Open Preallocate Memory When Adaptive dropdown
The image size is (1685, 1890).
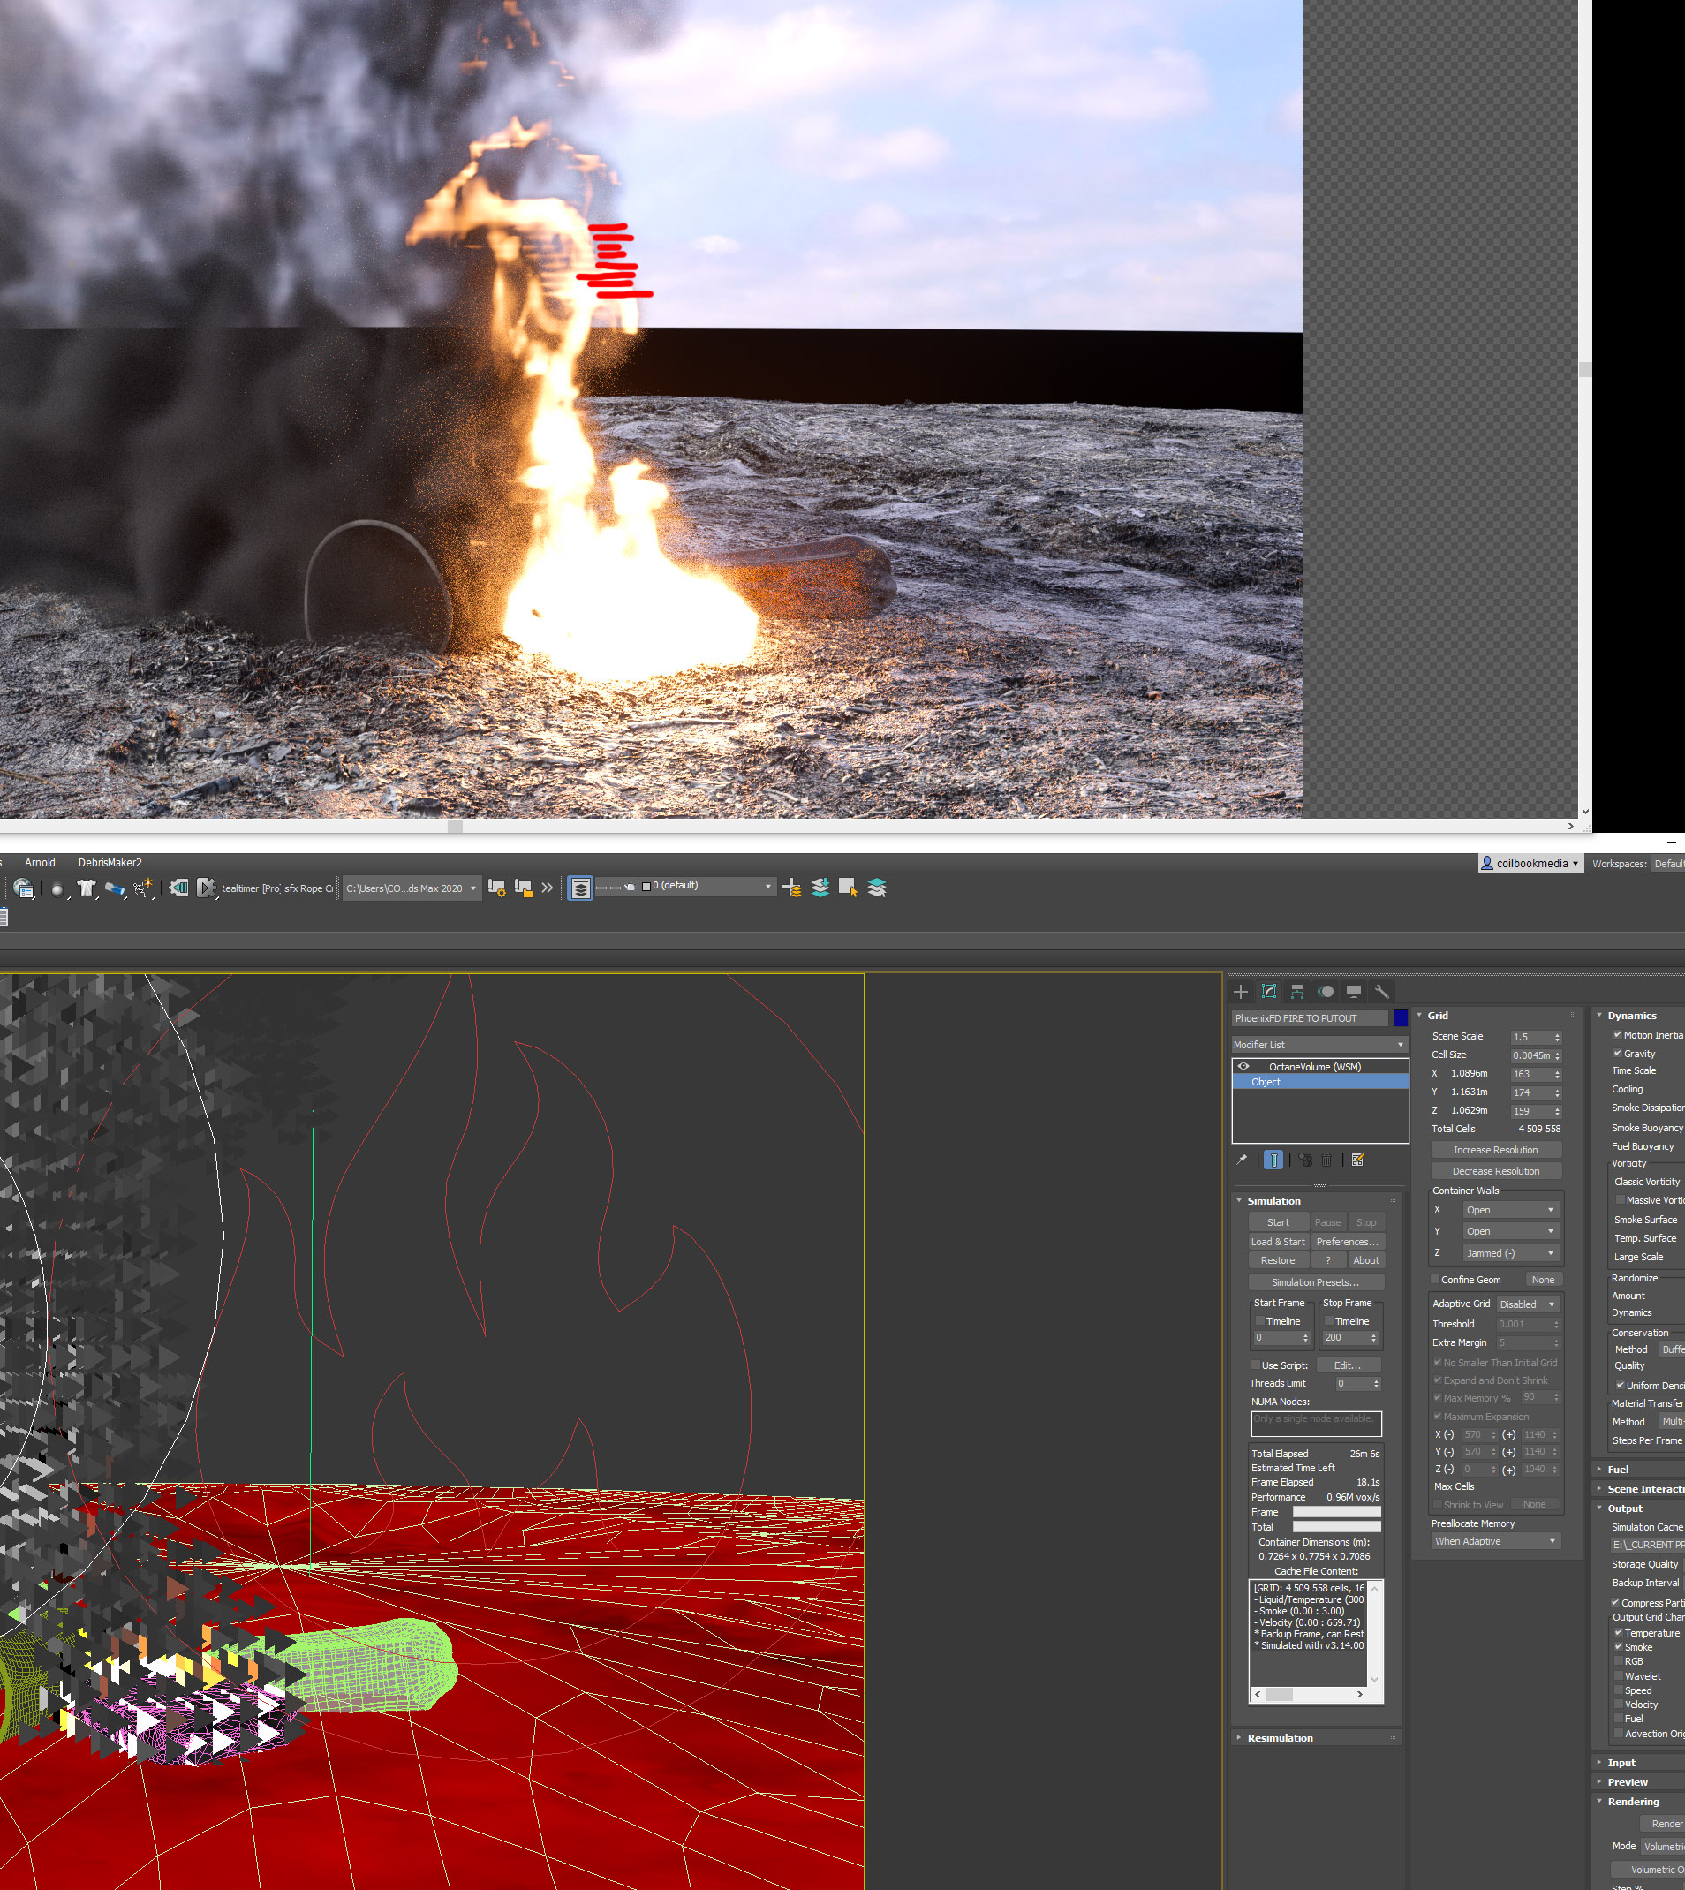[1496, 1541]
